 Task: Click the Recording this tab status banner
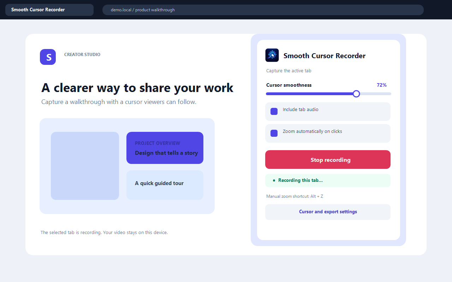point(328,180)
